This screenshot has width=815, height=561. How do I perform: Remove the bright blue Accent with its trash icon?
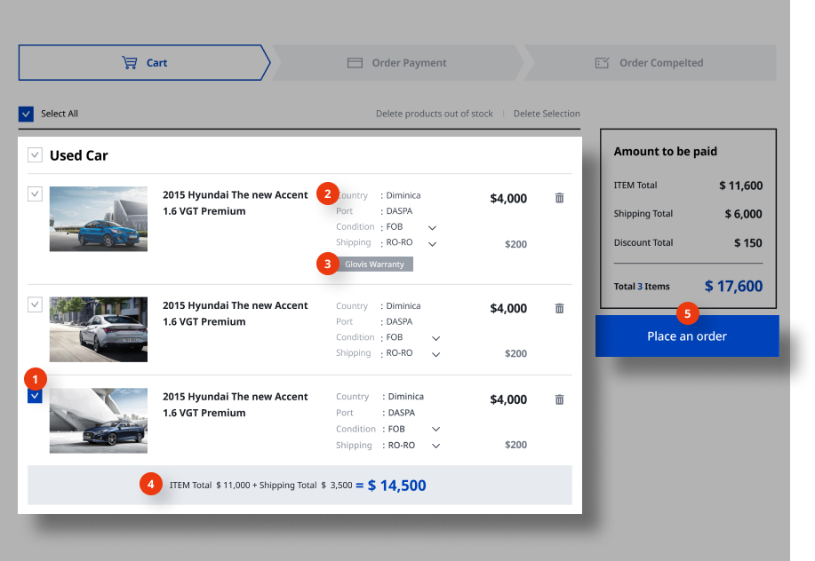(559, 198)
